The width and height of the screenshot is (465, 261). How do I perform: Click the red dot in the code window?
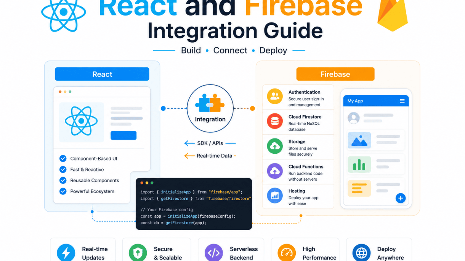pos(142,183)
